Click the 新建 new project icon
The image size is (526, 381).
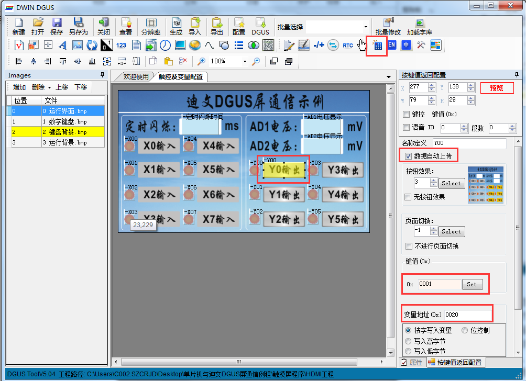pyautogui.click(x=19, y=27)
